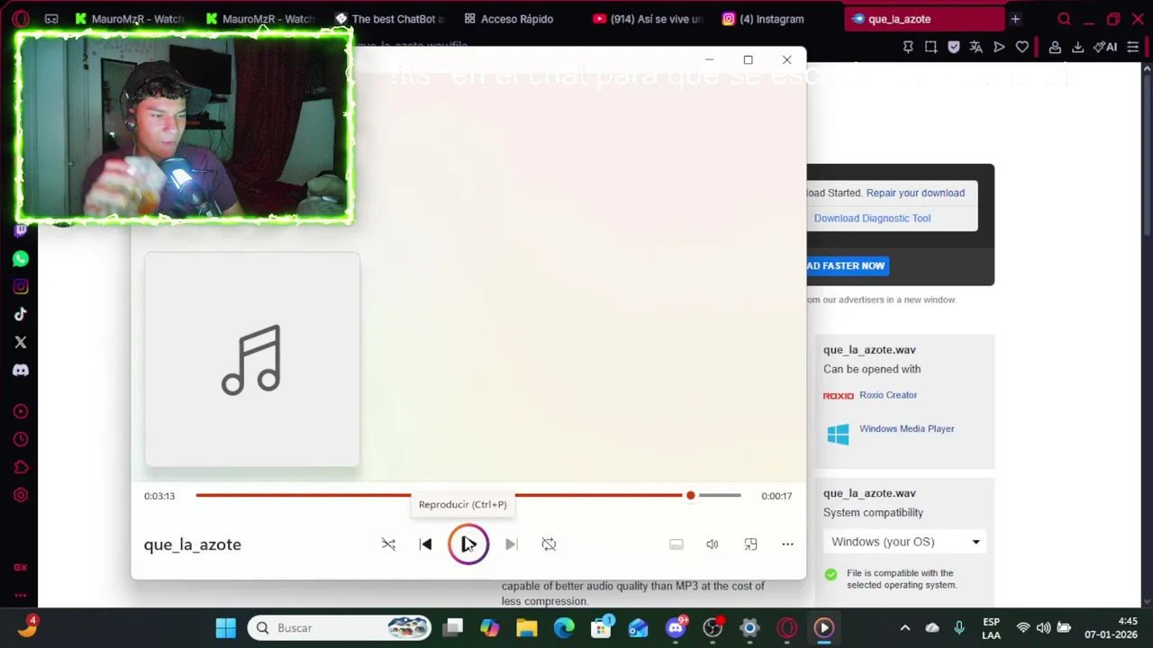
Task: Open File Explorer from taskbar
Action: pos(527,628)
